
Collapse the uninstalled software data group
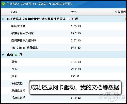(3, 19)
